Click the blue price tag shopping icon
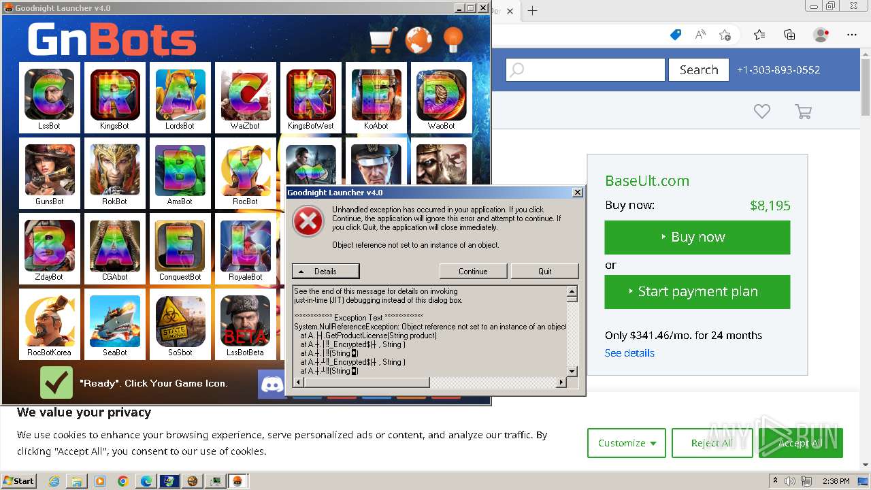This screenshot has width=871, height=490. pyautogui.click(x=676, y=35)
